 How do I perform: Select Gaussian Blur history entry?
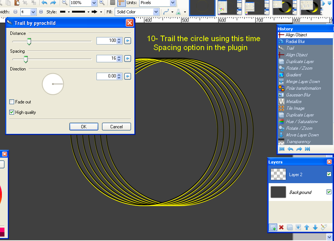(x=305, y=95)
